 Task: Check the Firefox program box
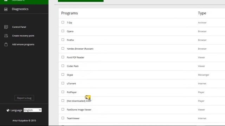63,40
